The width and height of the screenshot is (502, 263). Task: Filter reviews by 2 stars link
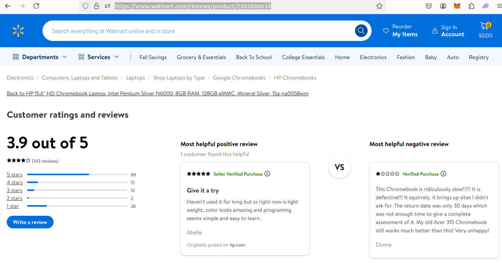click(x=15, y=198)
